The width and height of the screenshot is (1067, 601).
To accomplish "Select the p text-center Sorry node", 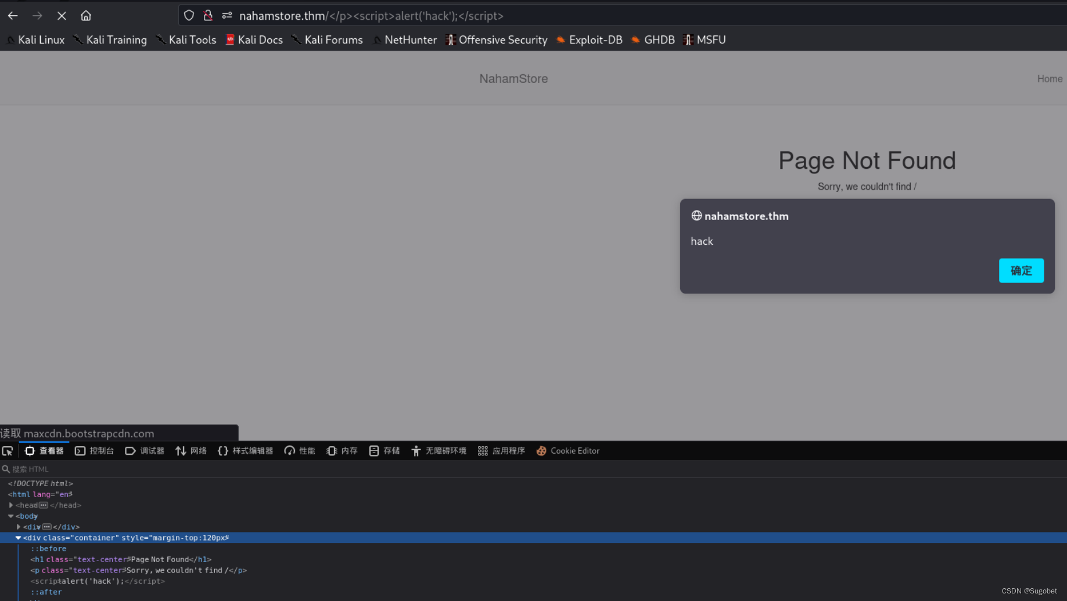I will [x=138, y=570].
